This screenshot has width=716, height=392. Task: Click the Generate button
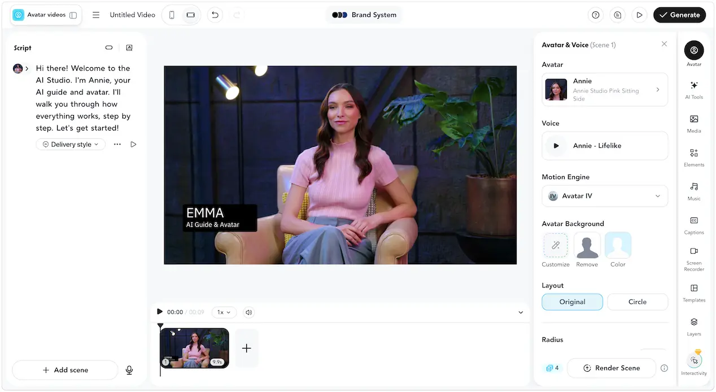click(x=680, y=15)
